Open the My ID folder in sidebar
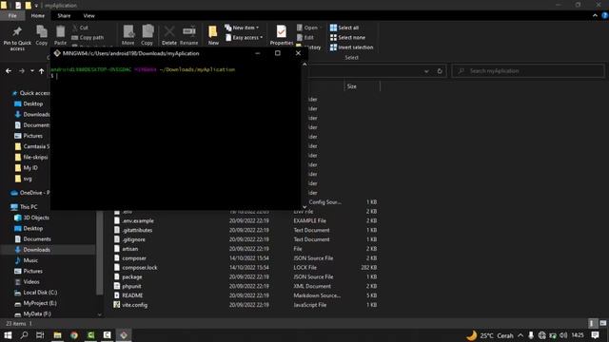This screenshot has width=609, height=342. 27,168
